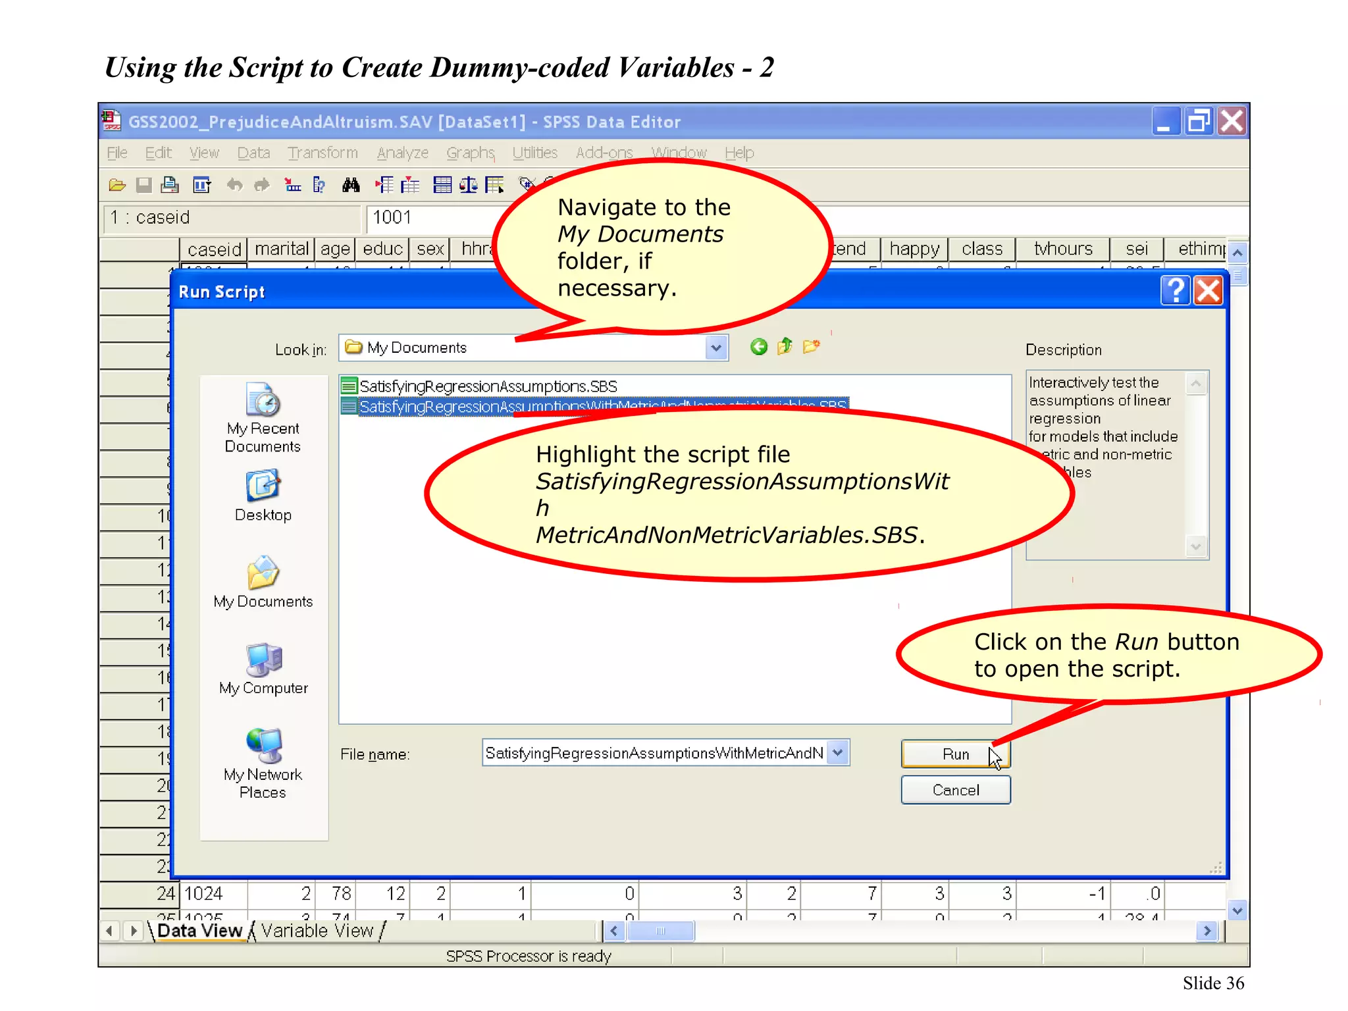Select the highlighted SatisfyingRegressionAssumptionsWithMetric script file
Image resolution: width=1348 pixels, height=1011 pixels.
(x=595, y=406)
